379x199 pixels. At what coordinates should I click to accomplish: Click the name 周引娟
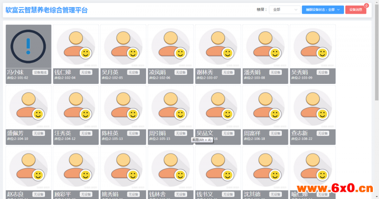pyautogui.click(x=157, y=133)
